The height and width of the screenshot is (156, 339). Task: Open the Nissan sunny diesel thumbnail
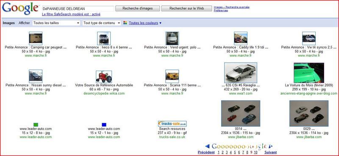(x=36, y=77)
